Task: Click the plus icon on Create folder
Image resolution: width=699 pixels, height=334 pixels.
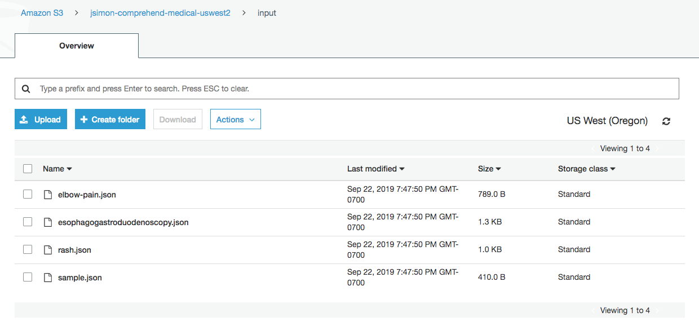Action: (x=84, y=120)
